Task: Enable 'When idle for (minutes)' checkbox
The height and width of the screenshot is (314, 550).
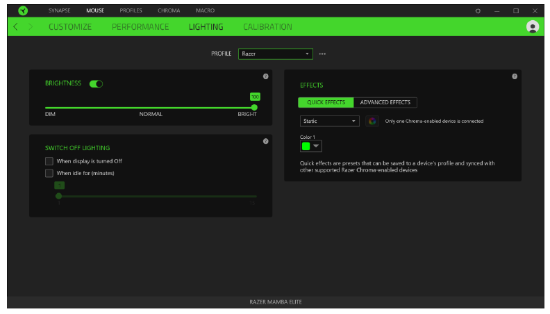Action: 49,173
